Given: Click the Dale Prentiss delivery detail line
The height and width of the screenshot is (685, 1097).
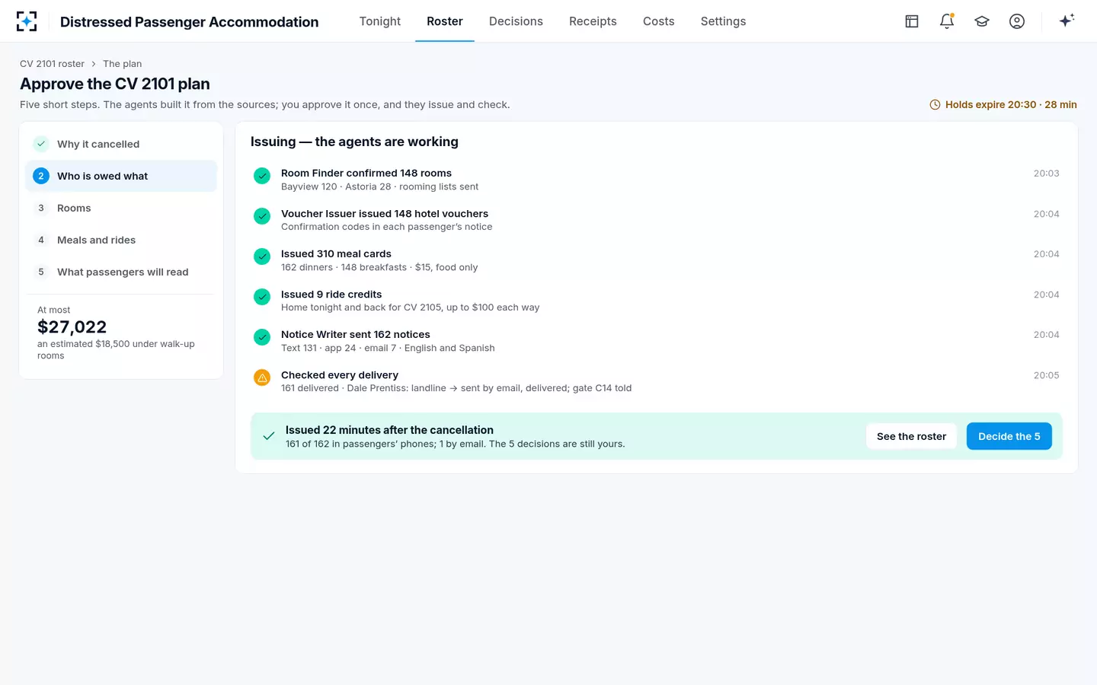Looking at the screenshot, I should click(456, 388).
